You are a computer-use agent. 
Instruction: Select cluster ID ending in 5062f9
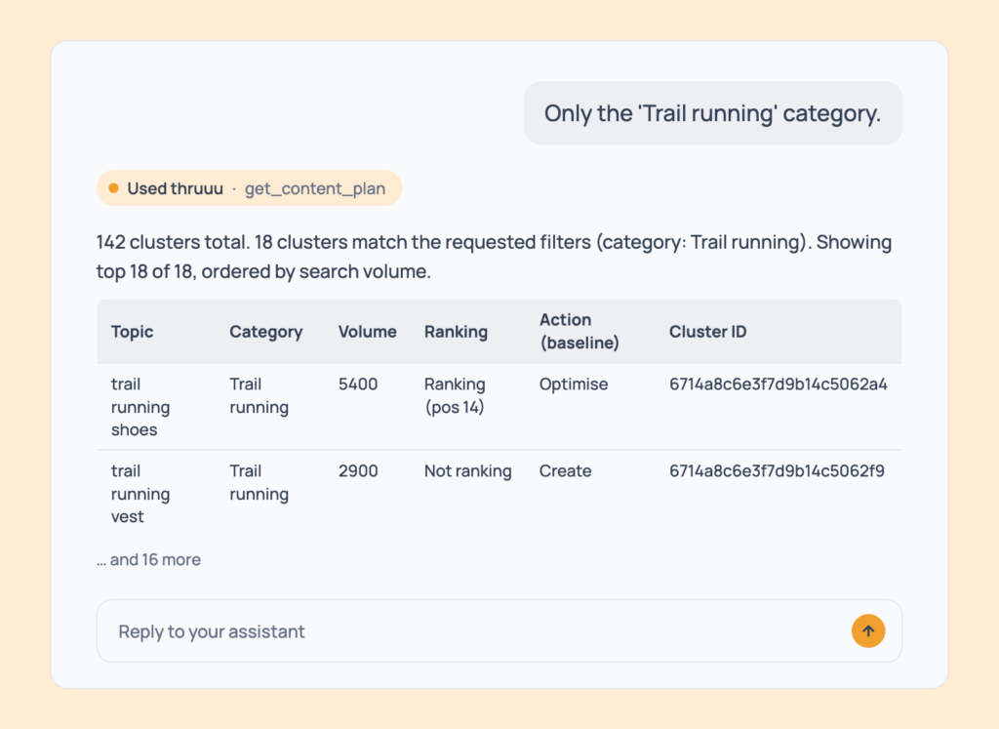777,471
